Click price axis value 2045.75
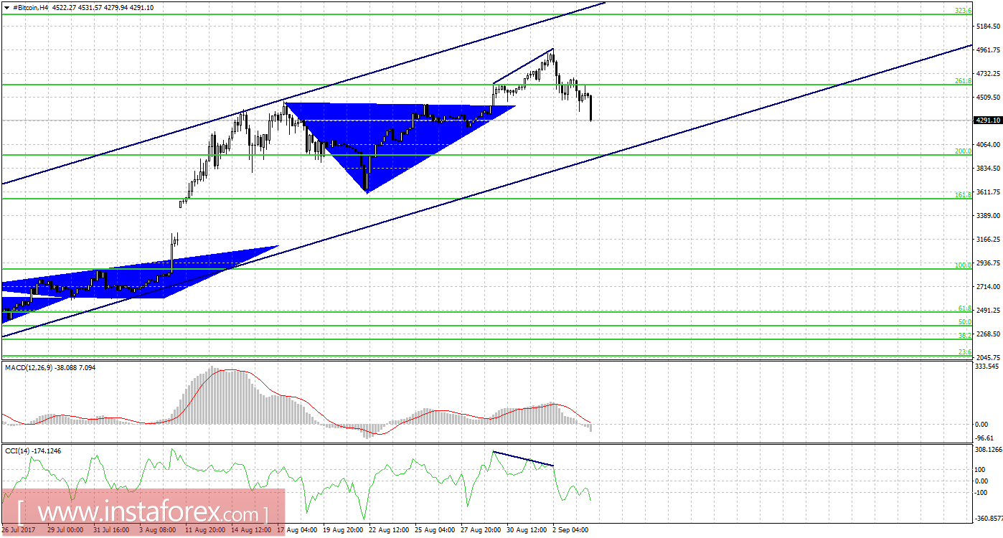Viewport: 1003px width, 538px height. (988, 357)
